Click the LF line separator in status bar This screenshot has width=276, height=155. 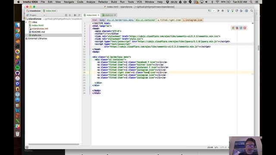(216, 147)
